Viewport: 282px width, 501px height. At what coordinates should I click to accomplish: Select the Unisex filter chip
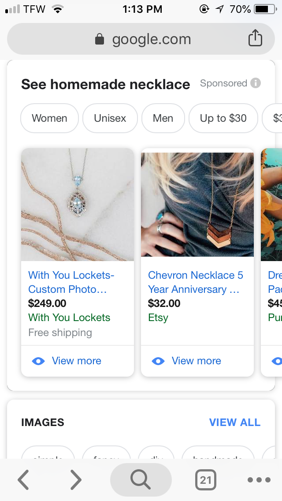(110, 118)
